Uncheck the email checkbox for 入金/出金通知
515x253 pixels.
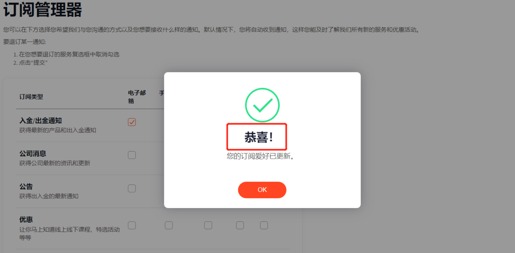tap(132, 122)
